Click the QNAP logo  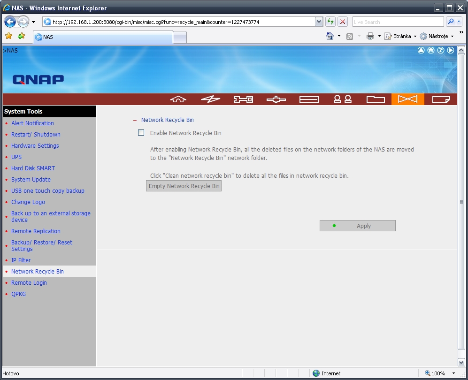click(x=38, y=79)
